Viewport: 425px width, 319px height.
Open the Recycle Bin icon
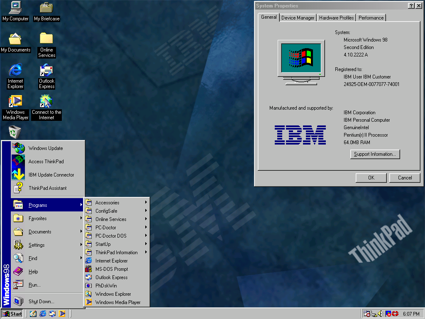coord(15,133)
